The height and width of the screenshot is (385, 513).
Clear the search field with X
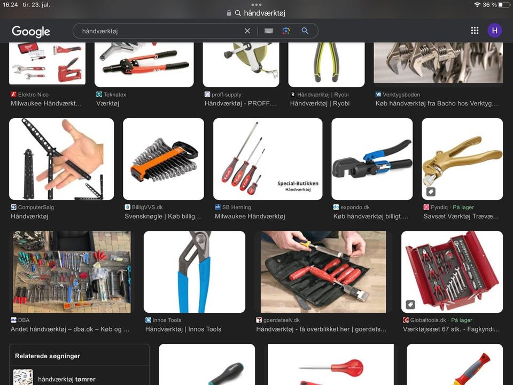point(247,31)
